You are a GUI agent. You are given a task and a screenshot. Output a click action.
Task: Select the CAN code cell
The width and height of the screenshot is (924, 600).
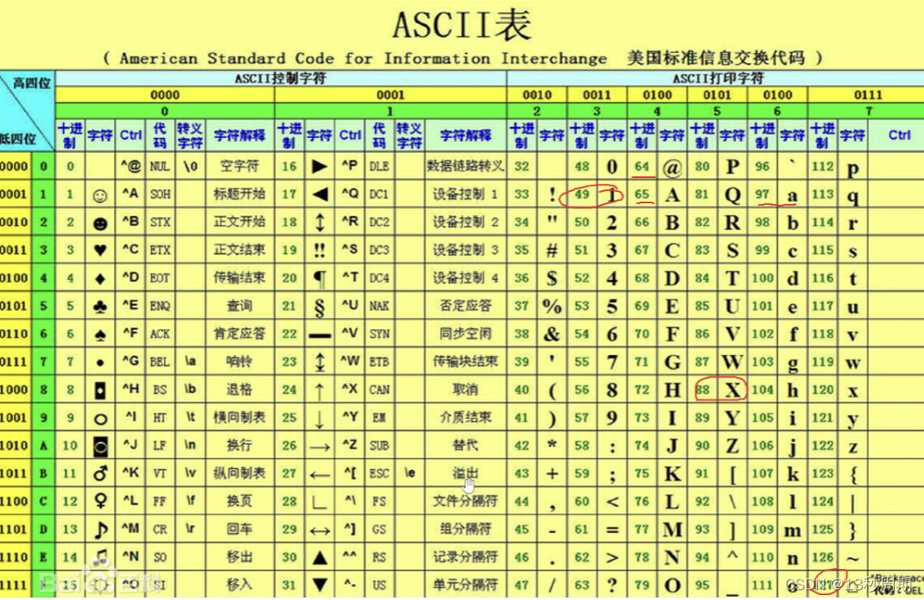point(379,389)
